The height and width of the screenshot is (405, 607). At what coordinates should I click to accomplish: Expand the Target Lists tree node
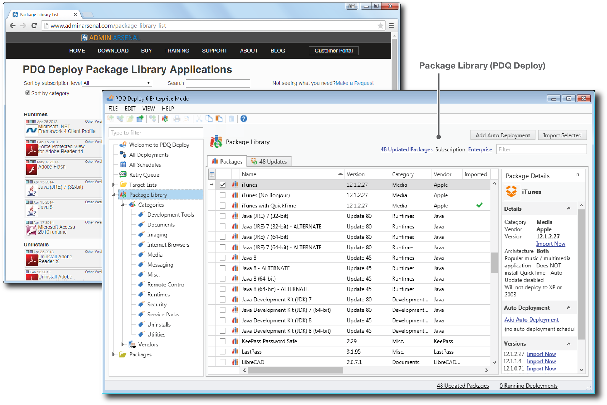(x=114, y=185)
